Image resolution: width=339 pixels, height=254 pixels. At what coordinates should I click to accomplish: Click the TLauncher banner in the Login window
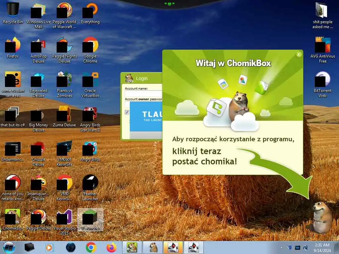pos(146,116)
